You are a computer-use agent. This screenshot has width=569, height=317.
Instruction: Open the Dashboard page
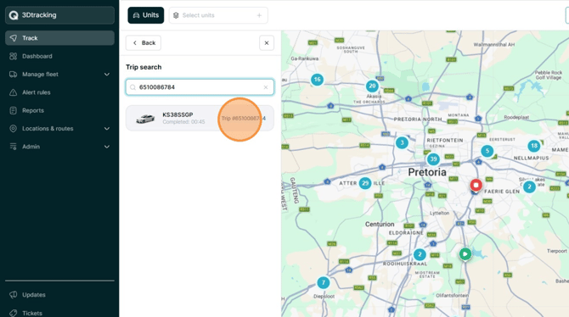(37, 56)
